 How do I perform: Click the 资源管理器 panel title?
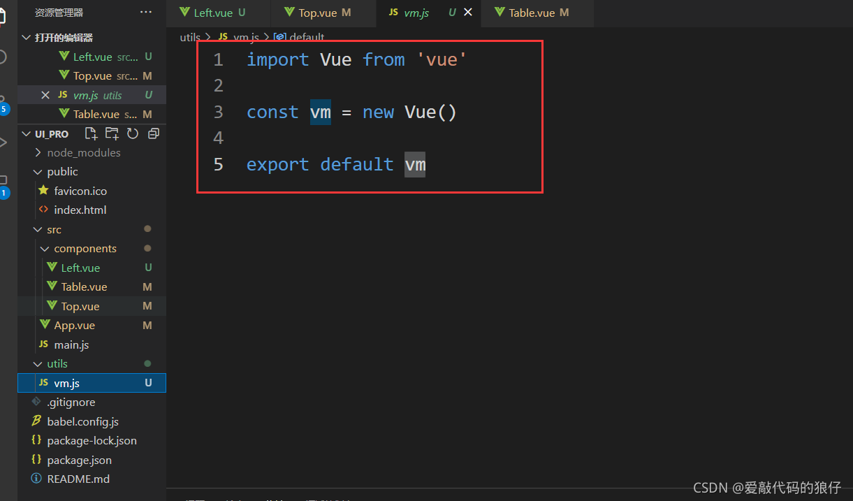(x=59, y=13)
